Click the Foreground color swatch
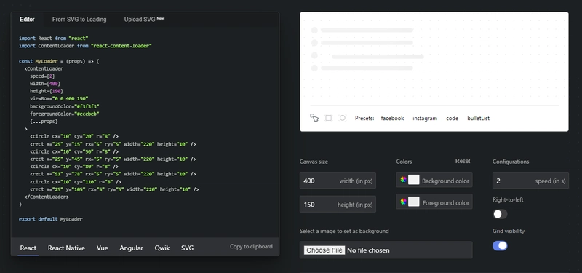Screen dimensions: 582x273 click(x=414, y=202)
